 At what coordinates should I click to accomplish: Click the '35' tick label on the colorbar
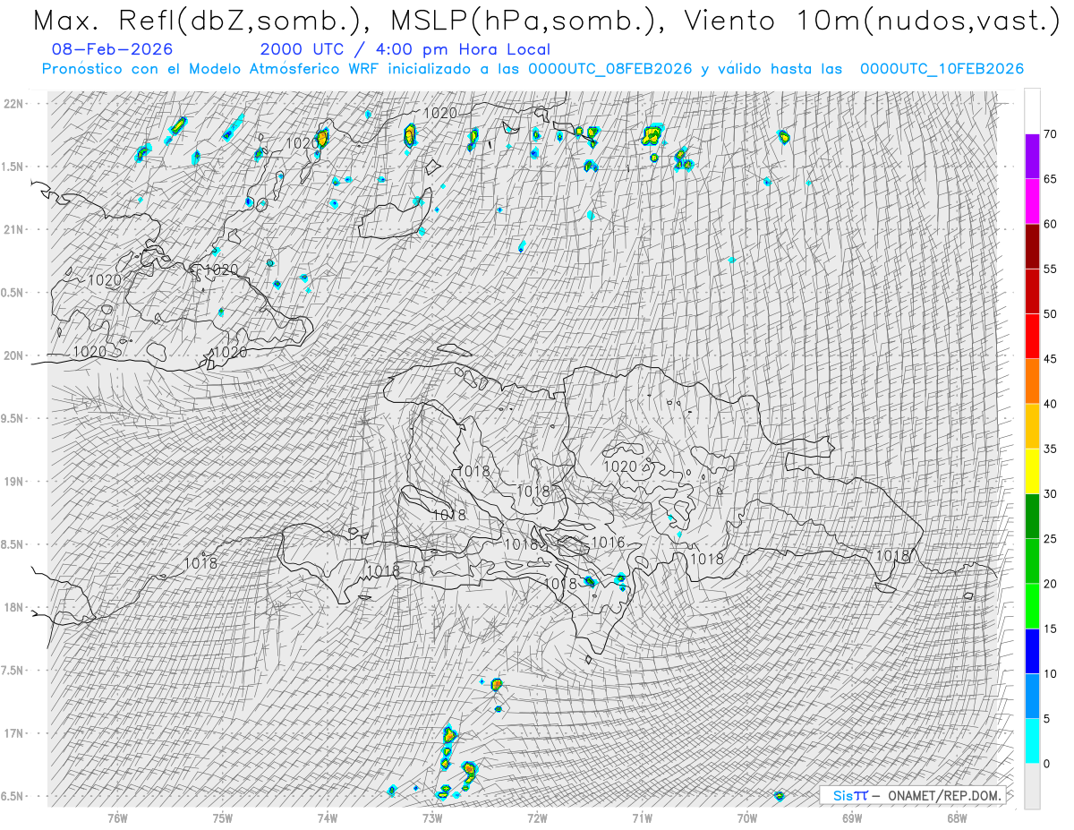click(x=1051, y=449)
